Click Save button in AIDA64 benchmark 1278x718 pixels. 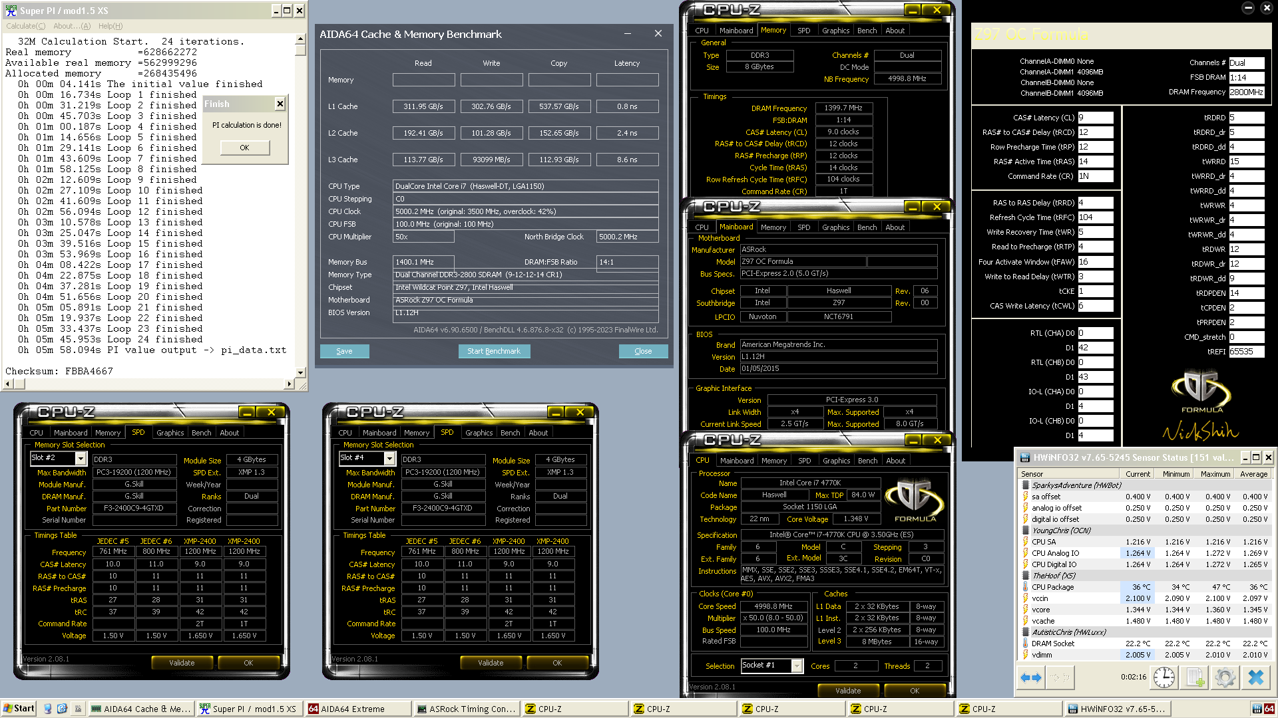(344, 351)
